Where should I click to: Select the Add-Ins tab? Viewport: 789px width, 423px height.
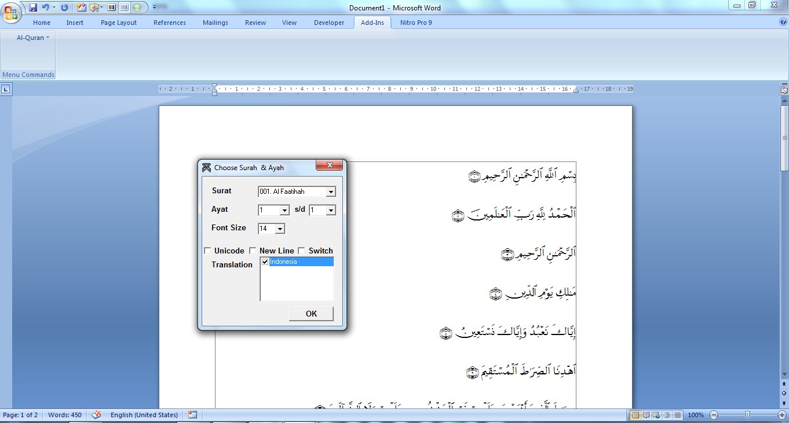coord(372,23)
